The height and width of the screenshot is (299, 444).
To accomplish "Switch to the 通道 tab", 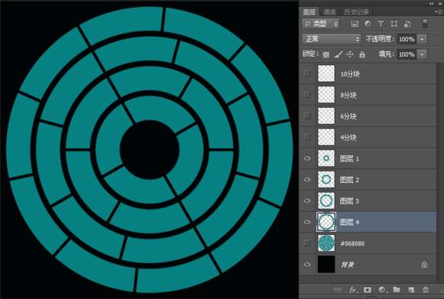I will pos(330,12).
